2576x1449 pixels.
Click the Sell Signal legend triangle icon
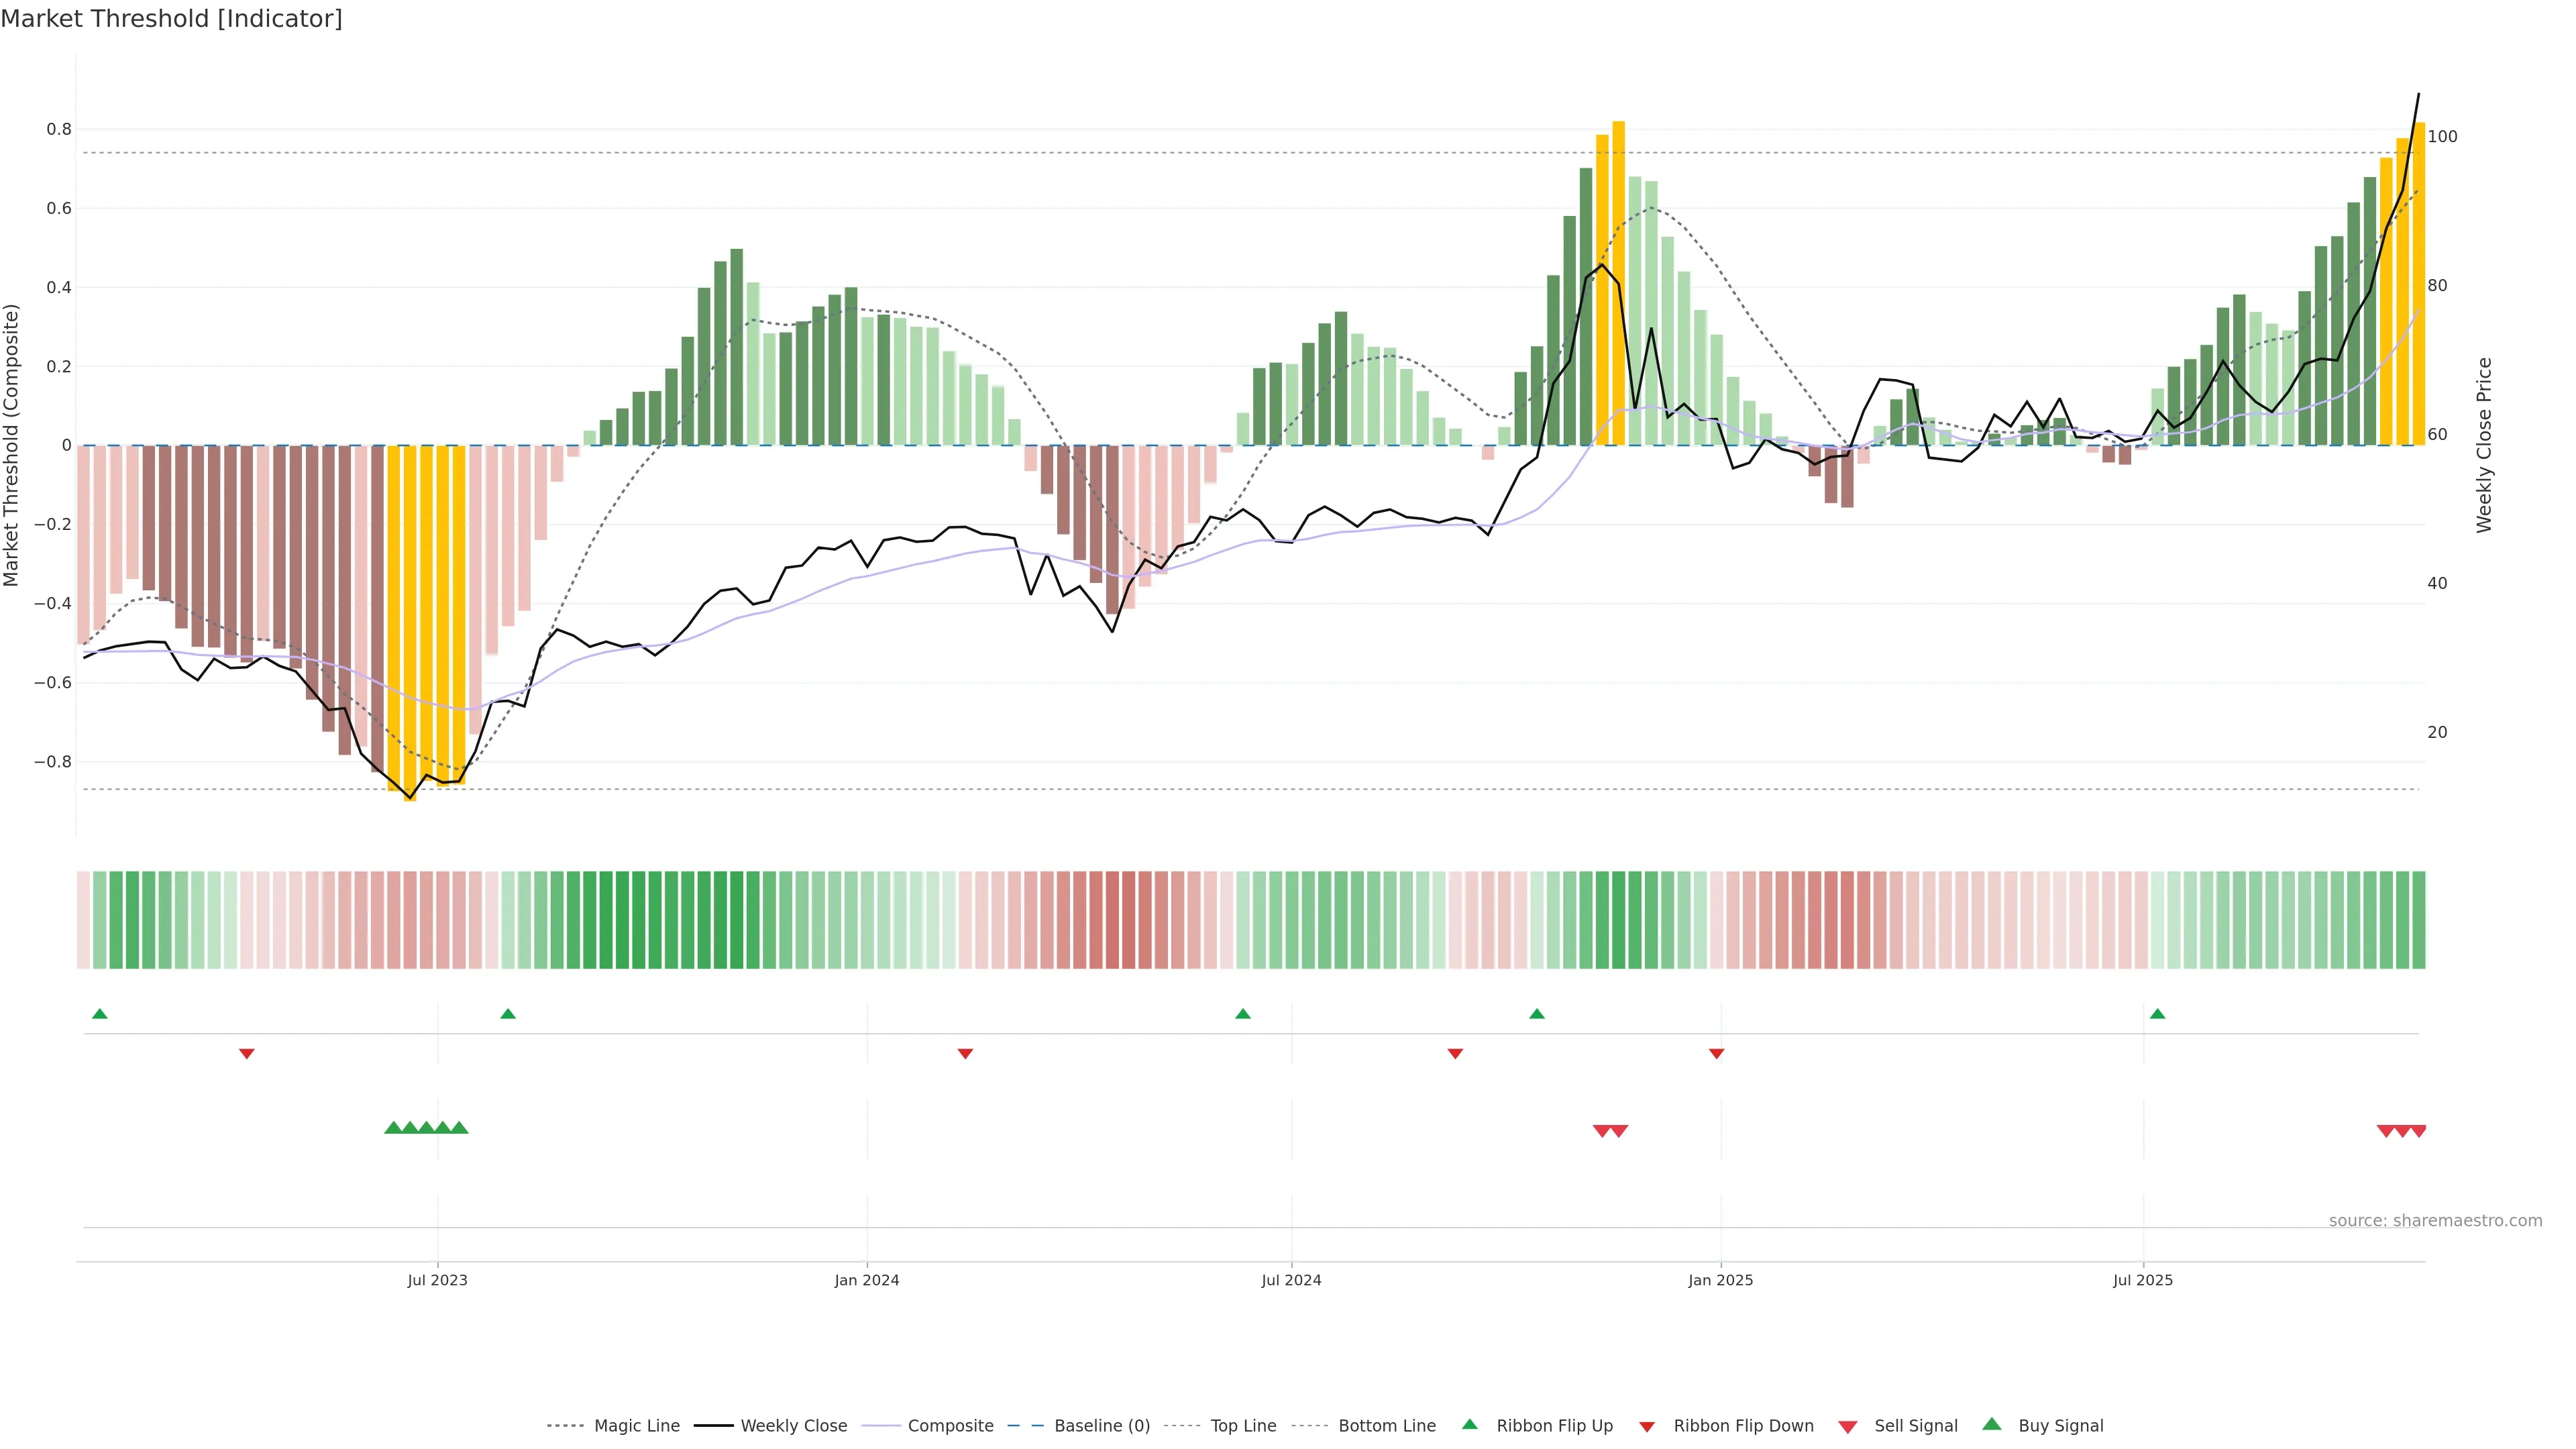1847,1426
